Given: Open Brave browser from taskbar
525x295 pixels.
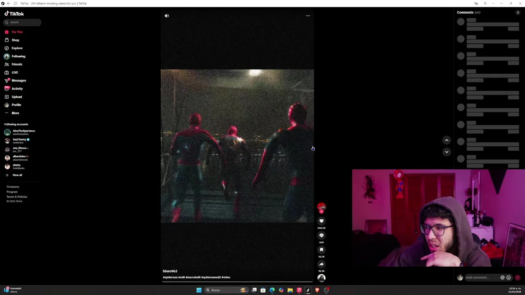Looking at the screenshot, I should point(317,290).
